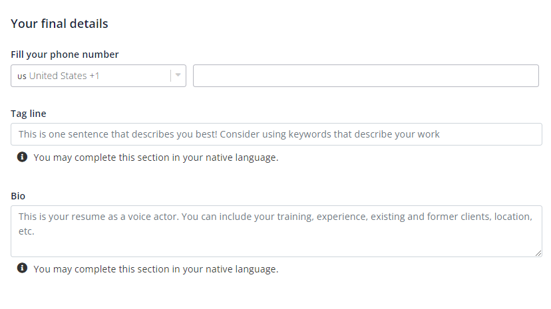This screenshot has height=309, width=551.
Task: Click the 'Your final details' heading
Action: pyautogui.click(x=59, y=24)
